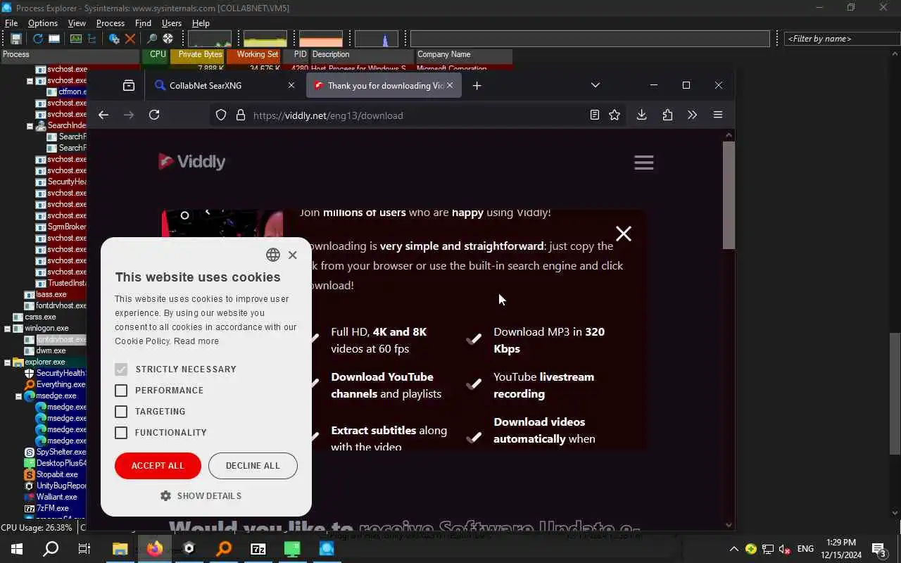Image resolution: width=901 pixels, height=563 pixels.
Task: Open cookie policy Read more link
Action: point(196,341)
